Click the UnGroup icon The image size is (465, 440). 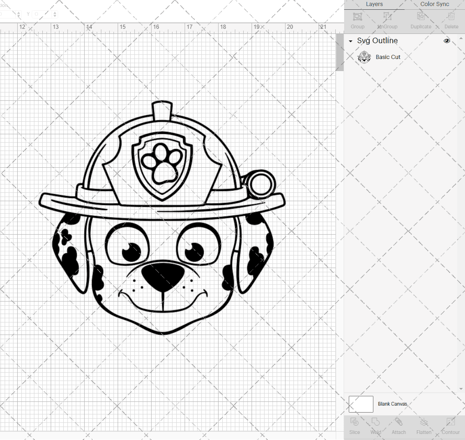pyautogui.click(x=387, y=17)
